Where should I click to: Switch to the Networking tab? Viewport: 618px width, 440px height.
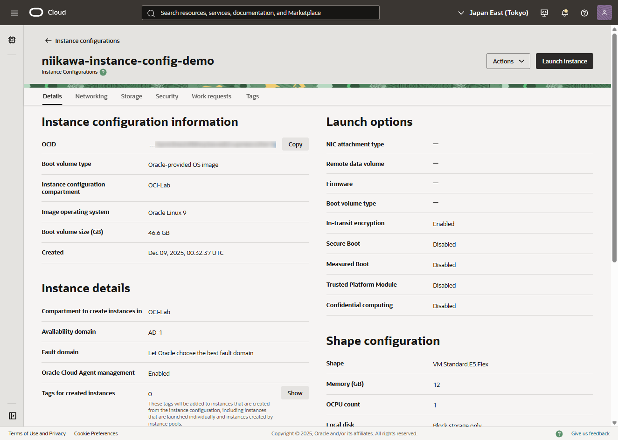pos(91,96)
